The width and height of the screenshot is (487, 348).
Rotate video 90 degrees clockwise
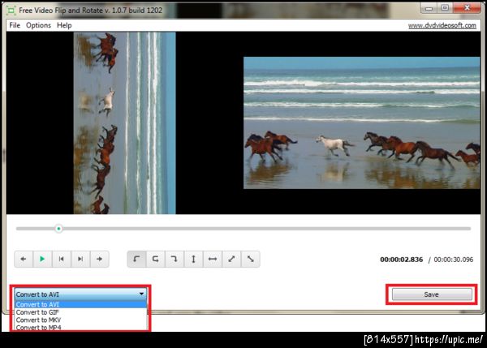(x=175, y=259)
